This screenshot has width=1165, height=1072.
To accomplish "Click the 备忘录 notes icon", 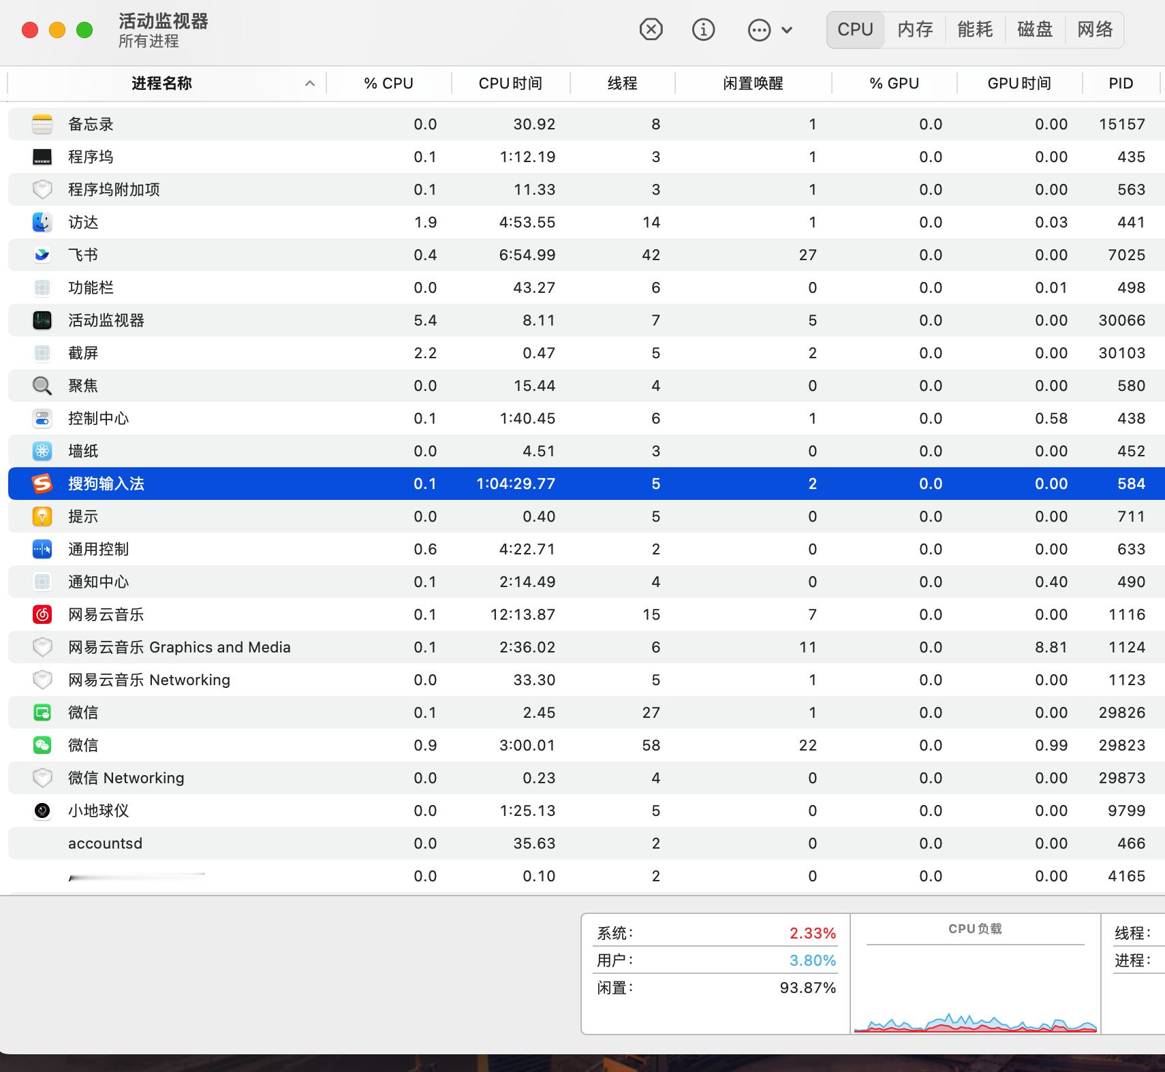I will [x=42, y=124].
